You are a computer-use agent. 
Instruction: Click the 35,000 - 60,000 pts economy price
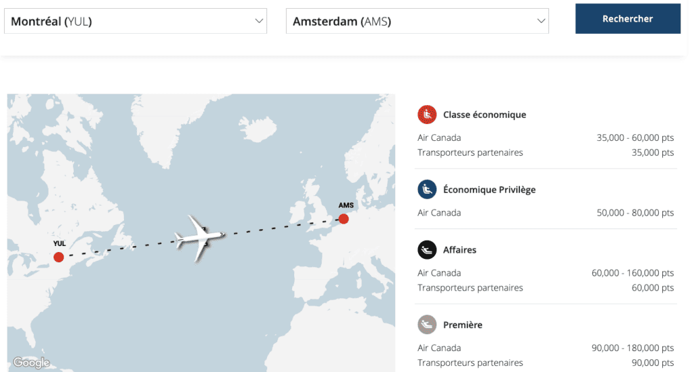635,138
